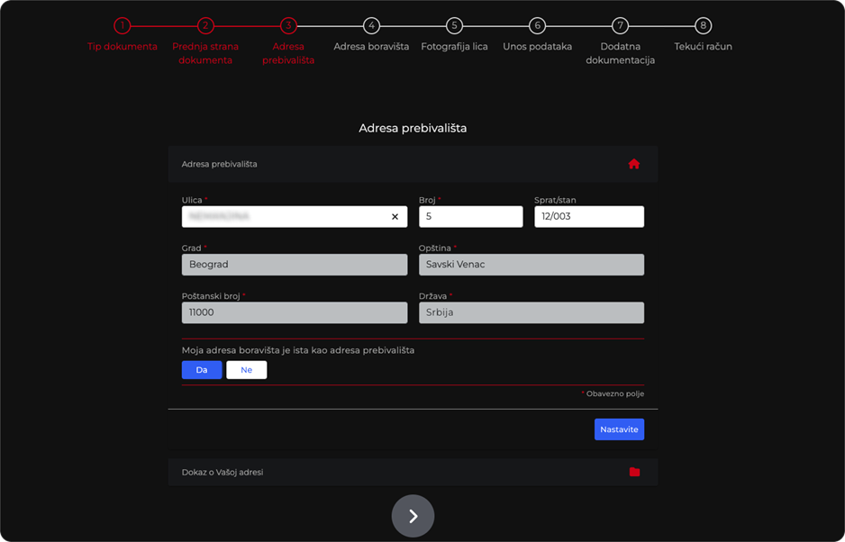
Task: Go to step 7 Dodatna dokumentacija
Action: coord(621,25)
